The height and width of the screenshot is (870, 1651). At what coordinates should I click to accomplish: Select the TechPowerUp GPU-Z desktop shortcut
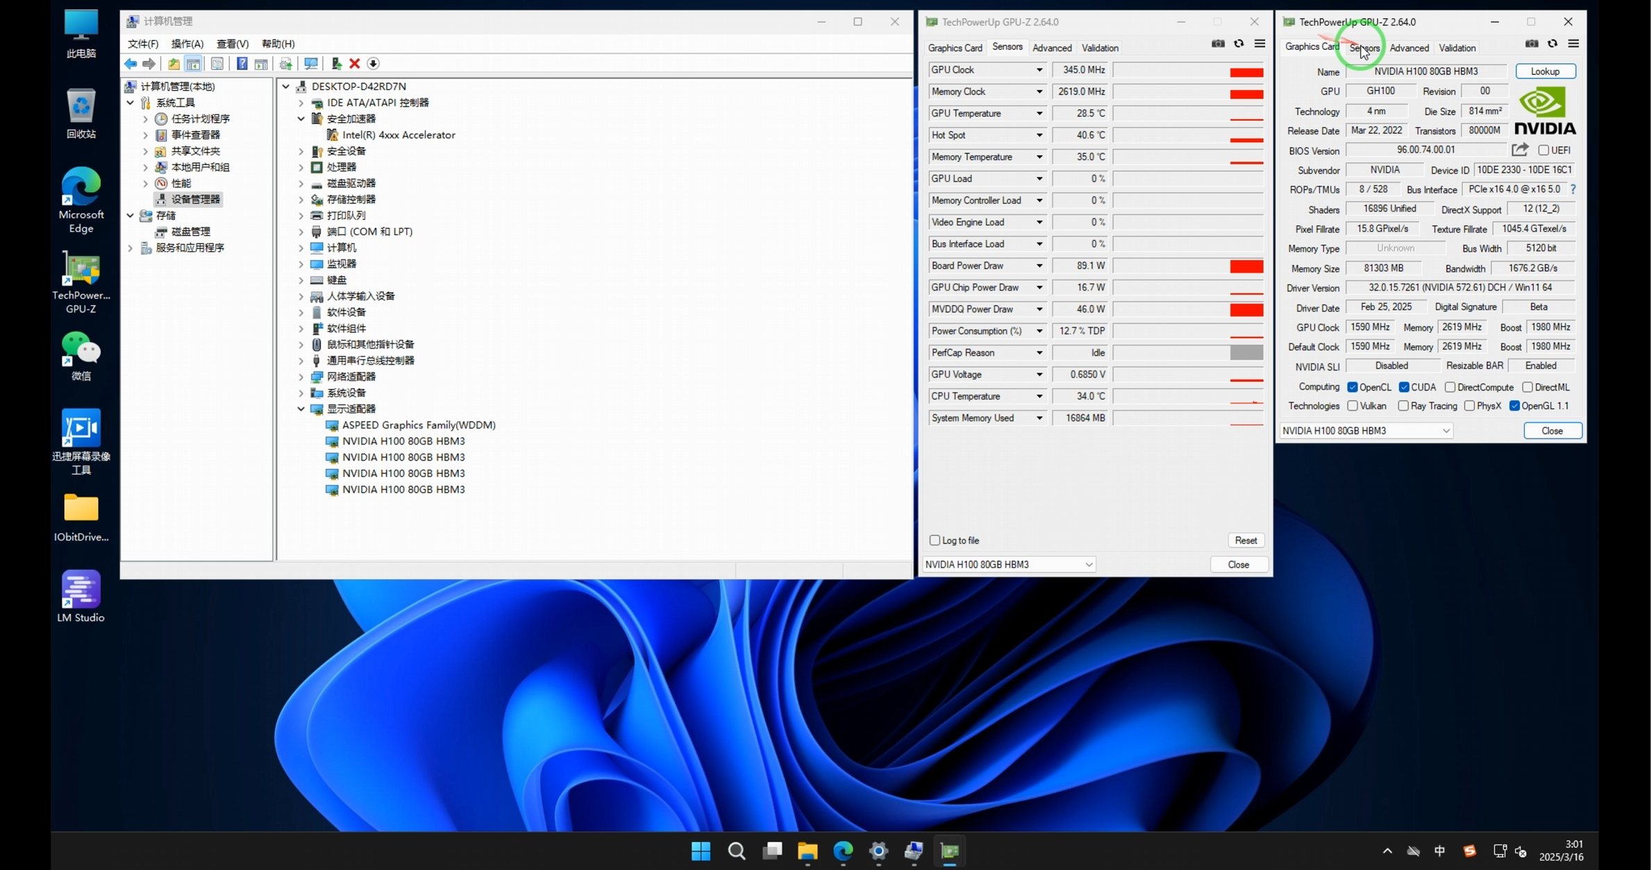81,283
